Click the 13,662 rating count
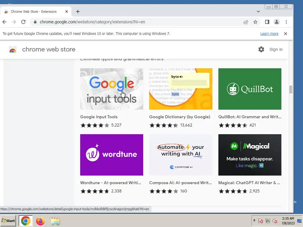 coord(186,125)
